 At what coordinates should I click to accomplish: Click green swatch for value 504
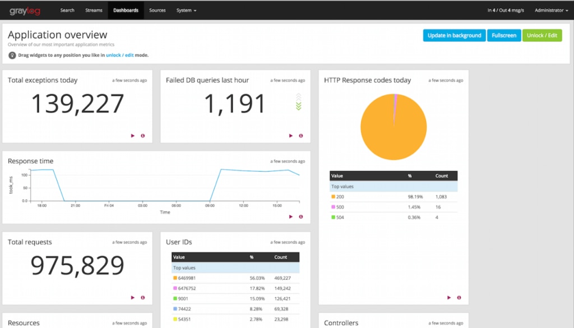click(333, 217)
